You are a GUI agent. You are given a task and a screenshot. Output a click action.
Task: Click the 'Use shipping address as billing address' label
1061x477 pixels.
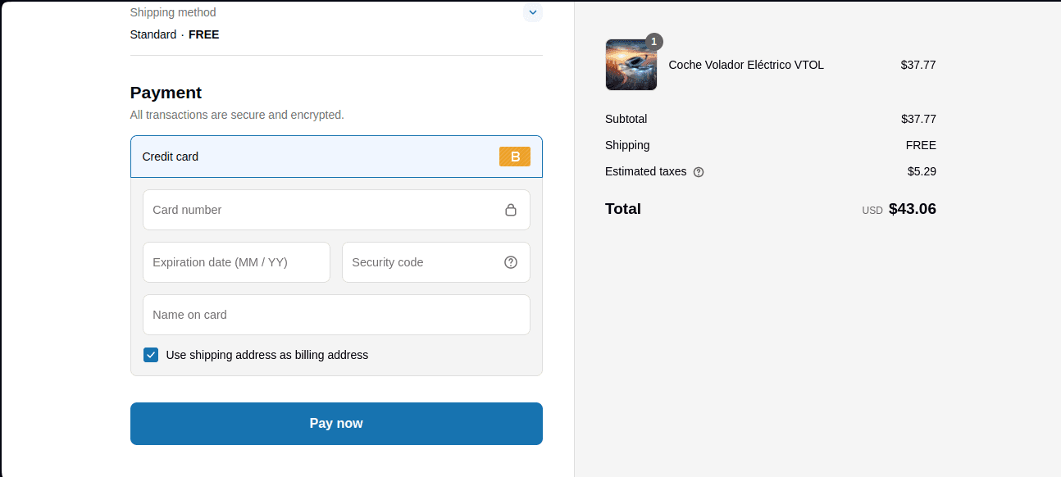[x=266, y=355]
